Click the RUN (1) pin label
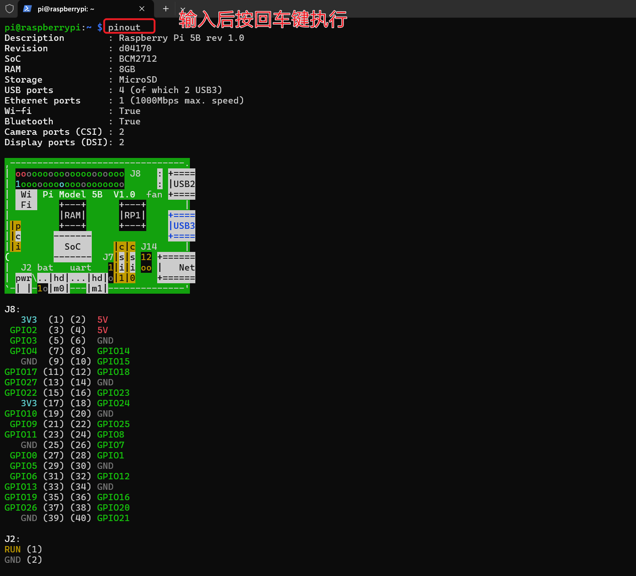 (24, 549)
